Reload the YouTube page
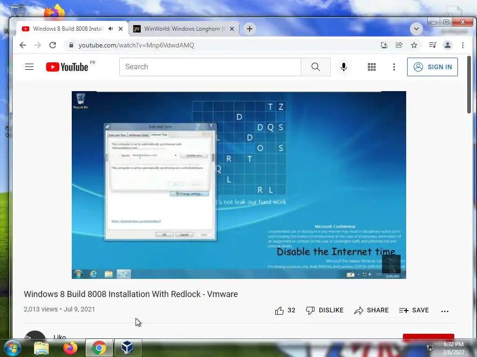This screenshot has width=477, height=357. point(53,45)
